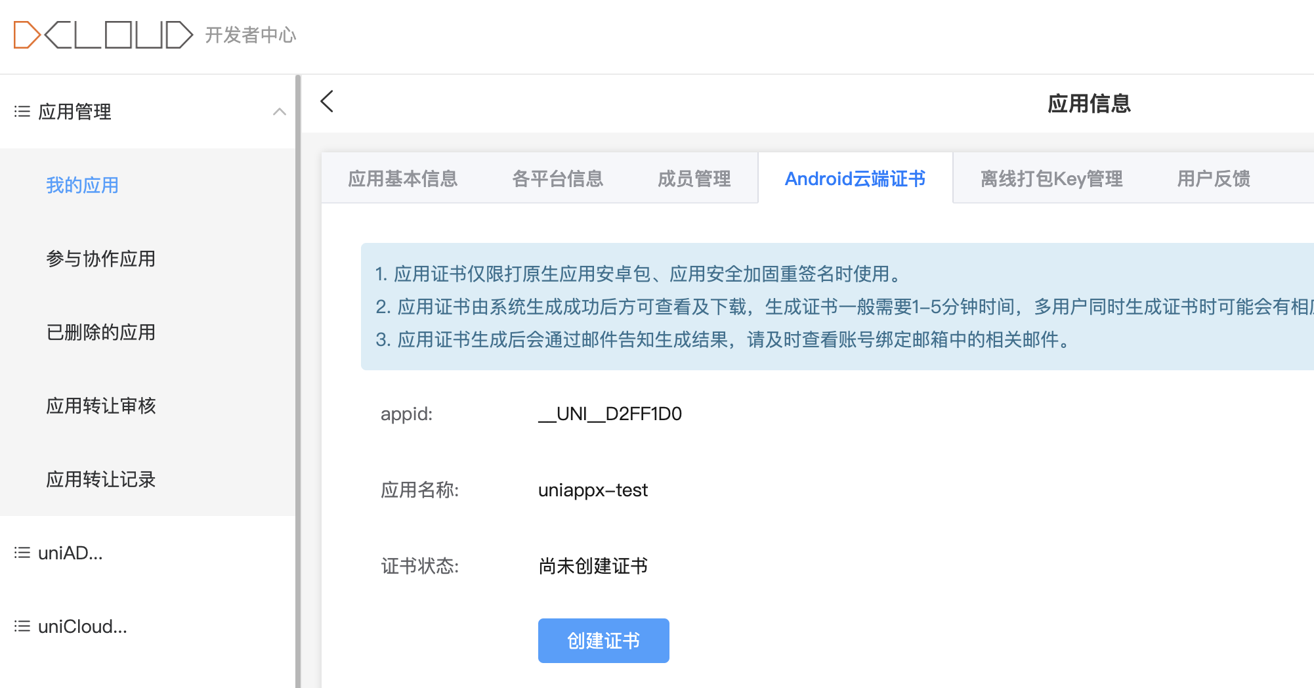Viewport: 1314px width, 688px height.
Task: Switch to the 成员管理 tab
Action: 694,179
